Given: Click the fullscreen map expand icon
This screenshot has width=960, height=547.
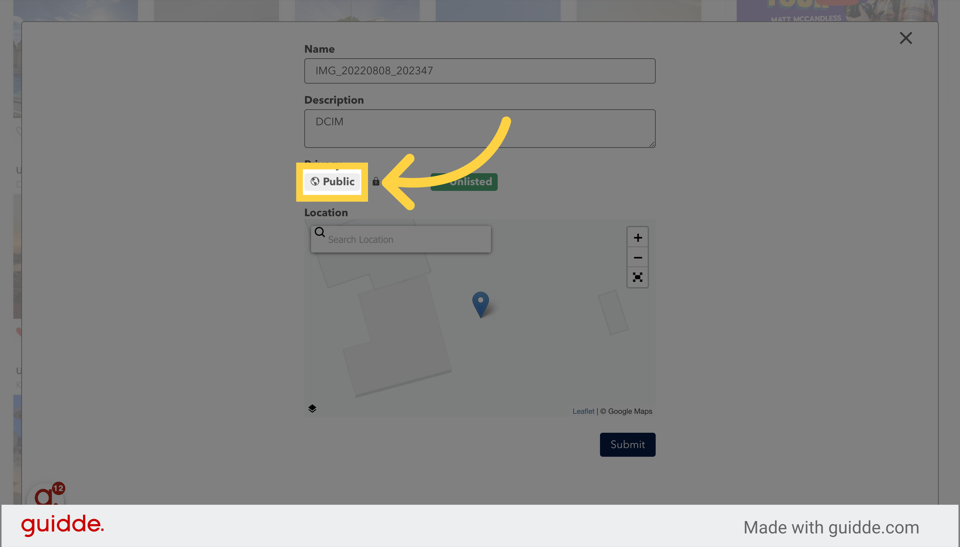Looking at the screenshot, I should (x=637, y=276).
